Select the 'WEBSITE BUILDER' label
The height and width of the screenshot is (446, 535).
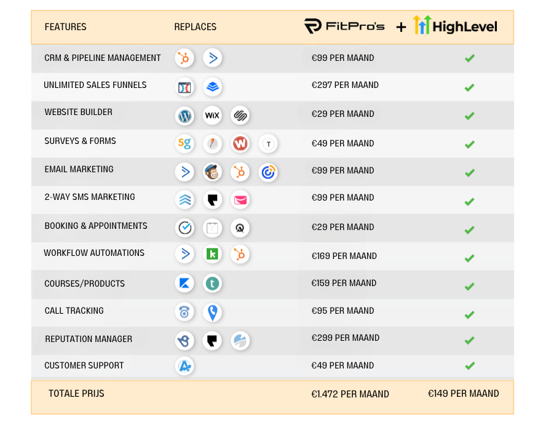coord(79,112)
